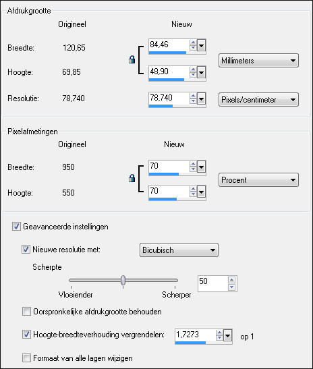Disable the Nieuwe resolutie met checkbox
The width and height of the screenshot is (313, 369).
26,249
